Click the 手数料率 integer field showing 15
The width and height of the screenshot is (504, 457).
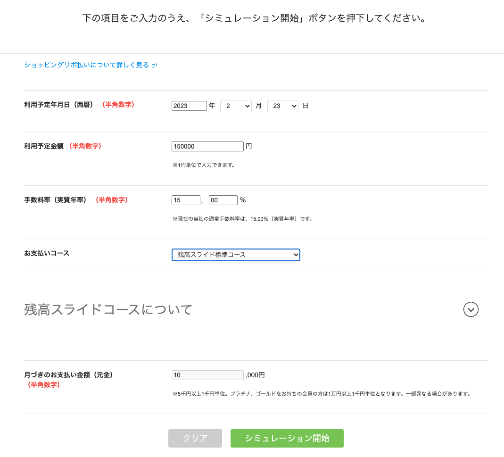click(x=186, y=200)
